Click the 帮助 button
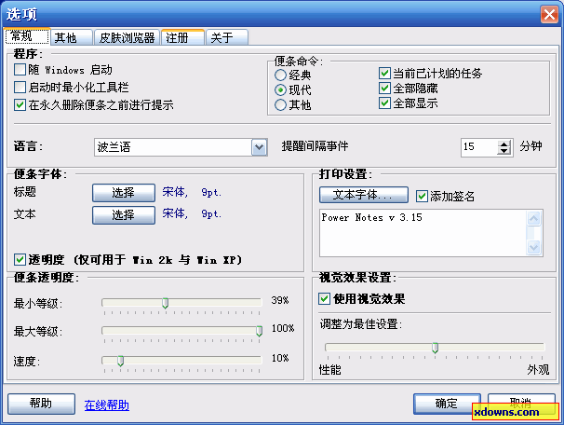564x425 pixels. (x=41, y=404)
